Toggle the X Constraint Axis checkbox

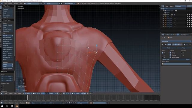coord(1,85)
